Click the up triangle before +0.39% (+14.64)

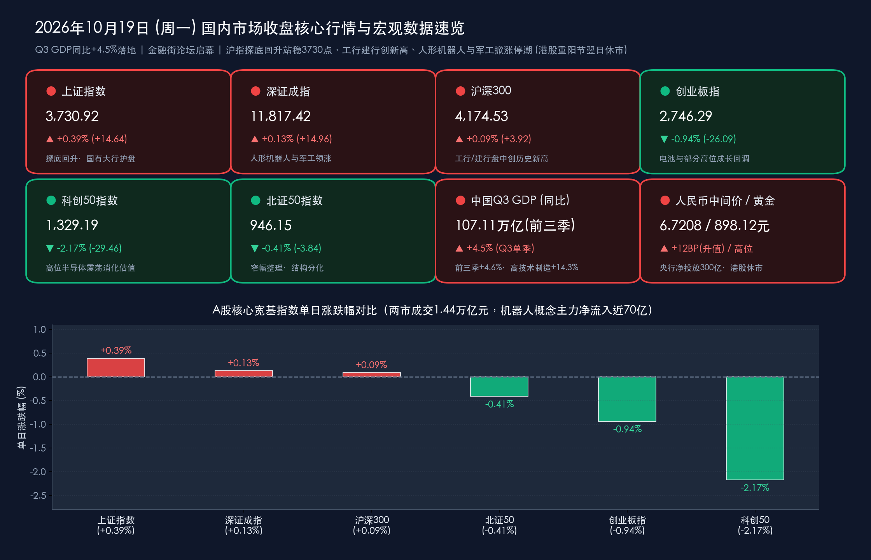[x=50, y=139]
